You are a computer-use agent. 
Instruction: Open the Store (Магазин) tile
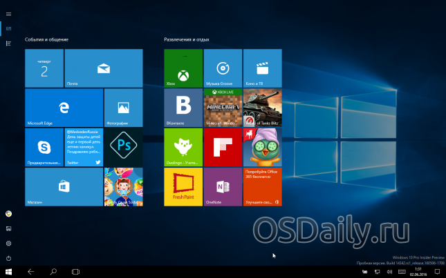pos(64,186)
